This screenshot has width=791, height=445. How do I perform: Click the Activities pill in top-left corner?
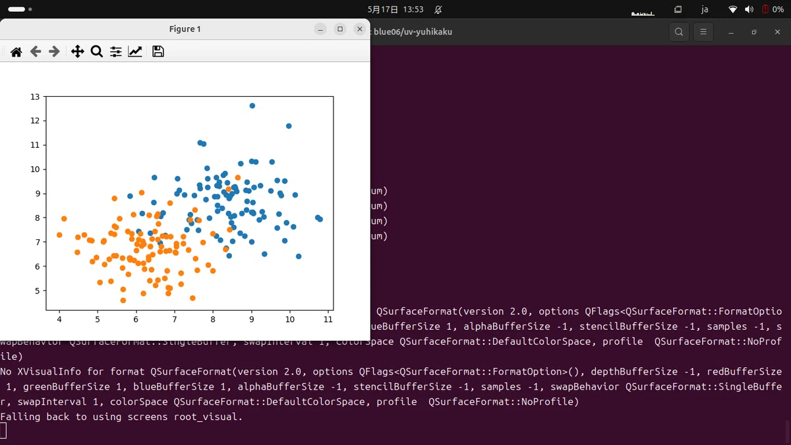[x=16, y=10]
